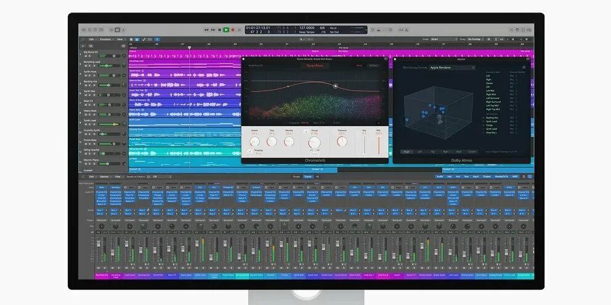611x305 pixels.
Task: Mute the Big Room Kit track
Action: coord(86,56)
